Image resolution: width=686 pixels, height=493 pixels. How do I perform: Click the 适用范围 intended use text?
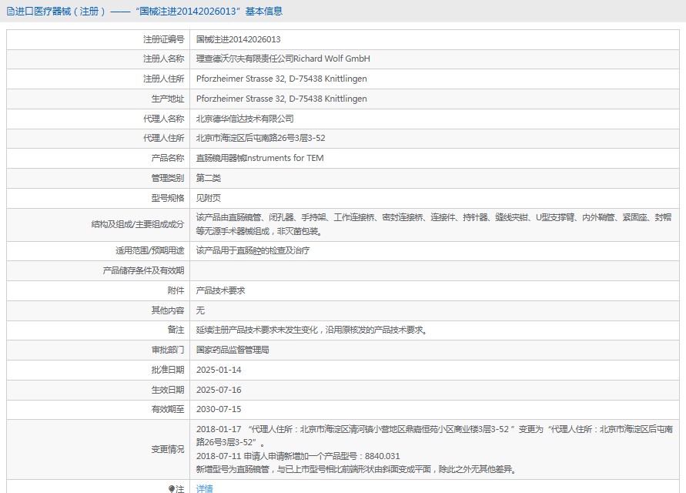click(x=253, y=250)
